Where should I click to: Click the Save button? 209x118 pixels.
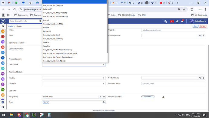pos(195,26)
